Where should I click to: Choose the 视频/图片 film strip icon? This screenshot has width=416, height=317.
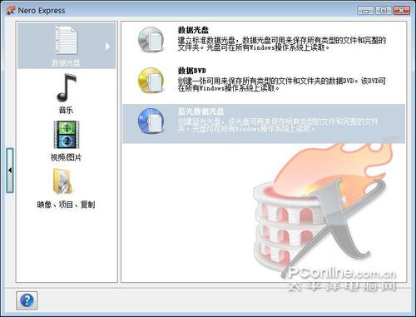point(67,135)
